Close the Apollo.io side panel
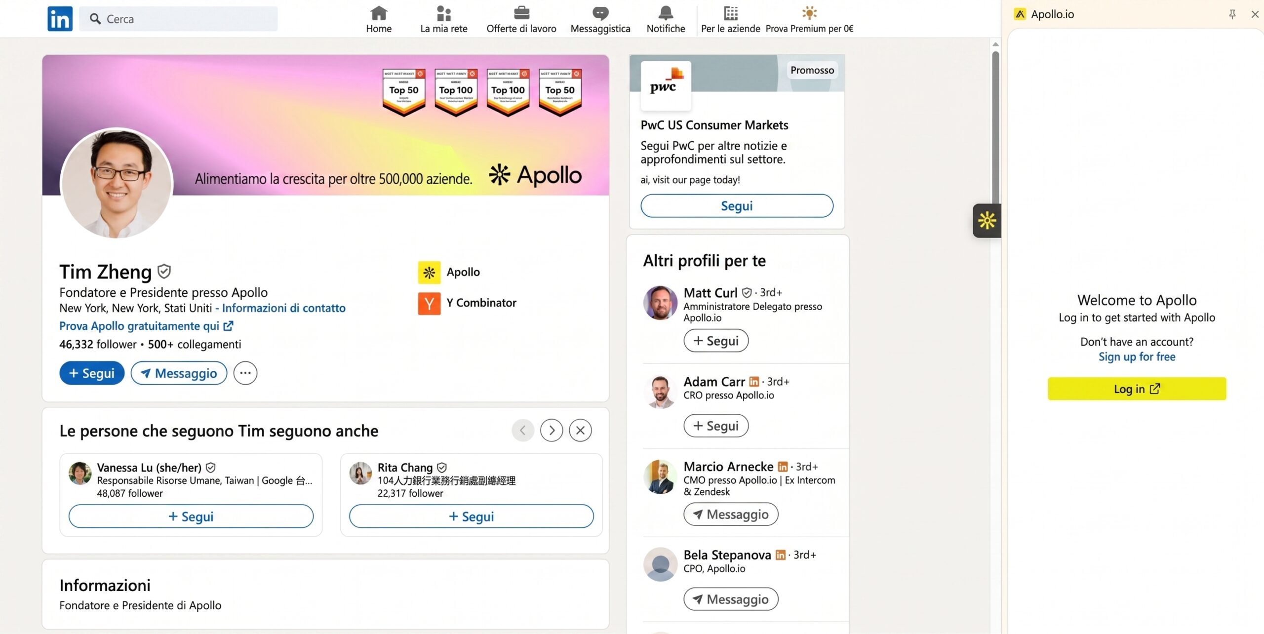The height and width of the screenshot is (634, 1264). 1255,14
